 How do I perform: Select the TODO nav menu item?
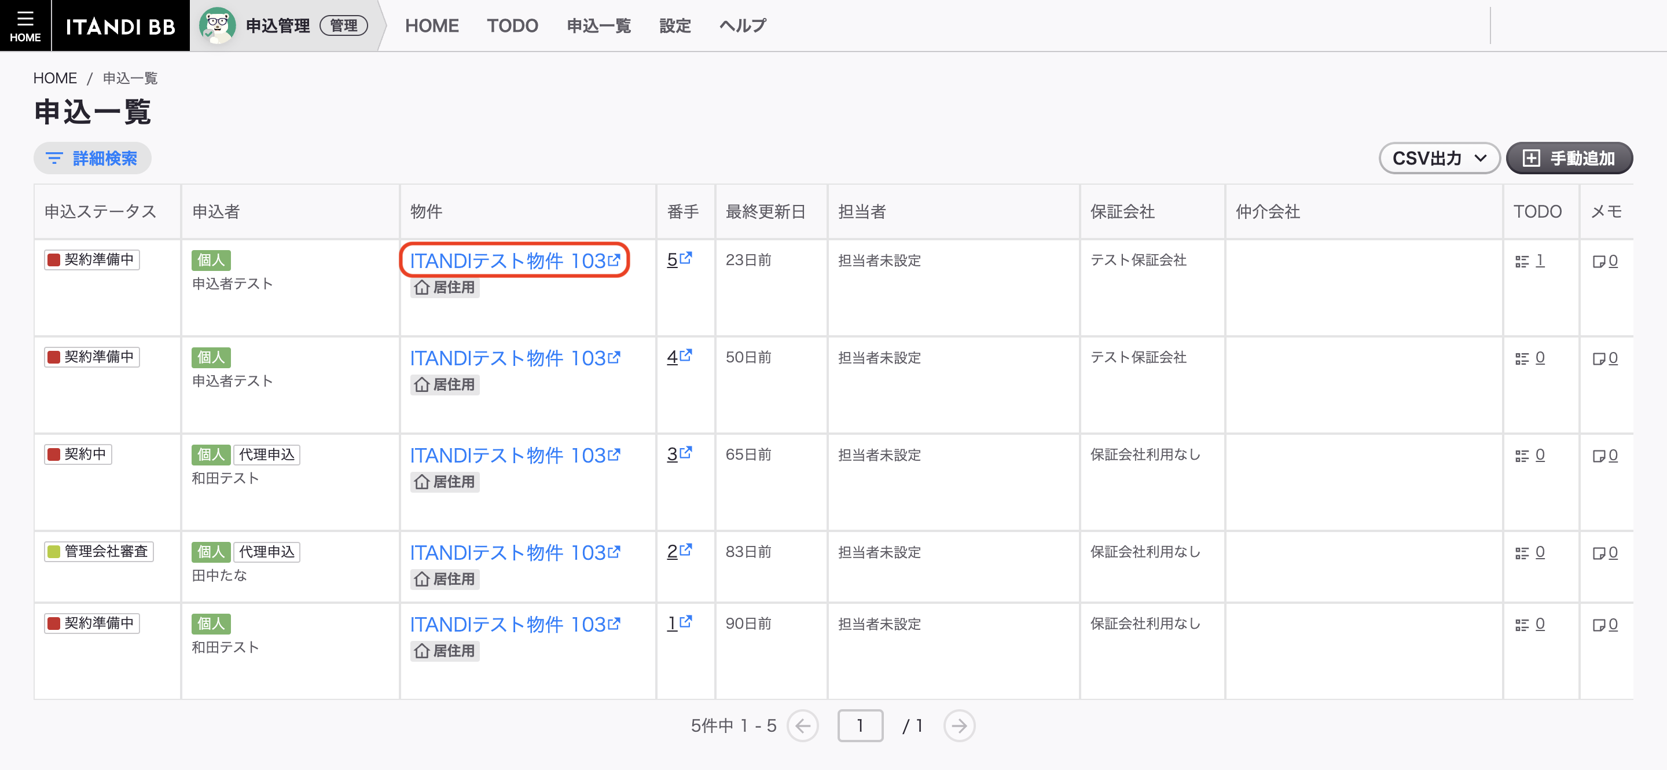tap(512, 26)
